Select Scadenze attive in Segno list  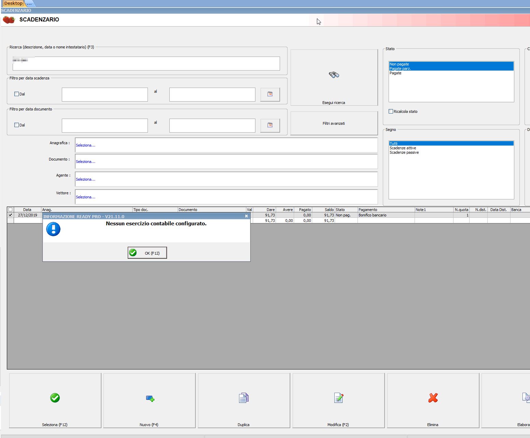click(x=403, y=148)
